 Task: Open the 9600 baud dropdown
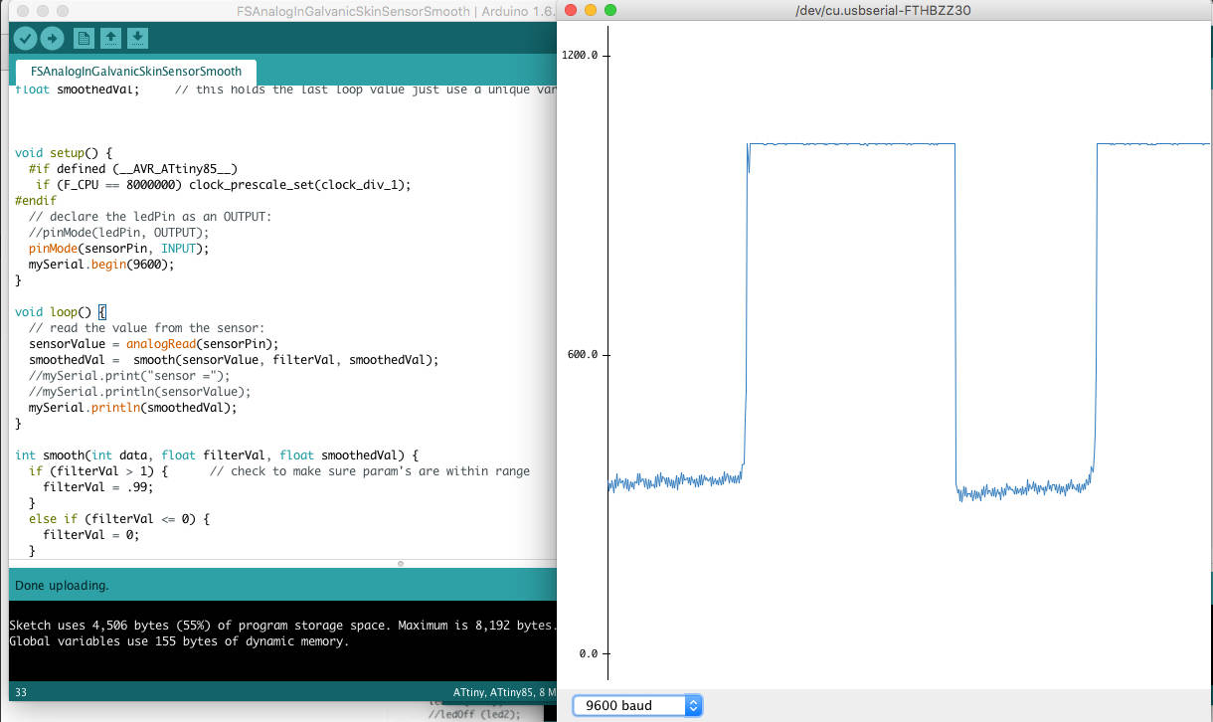637,705
